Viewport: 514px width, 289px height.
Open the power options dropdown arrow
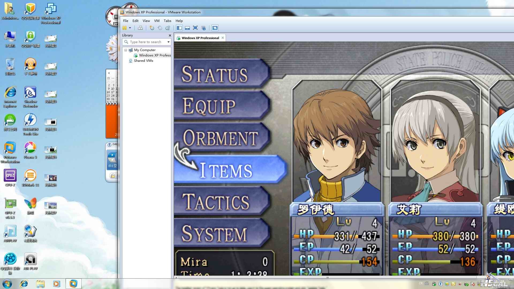coord(130,28)
